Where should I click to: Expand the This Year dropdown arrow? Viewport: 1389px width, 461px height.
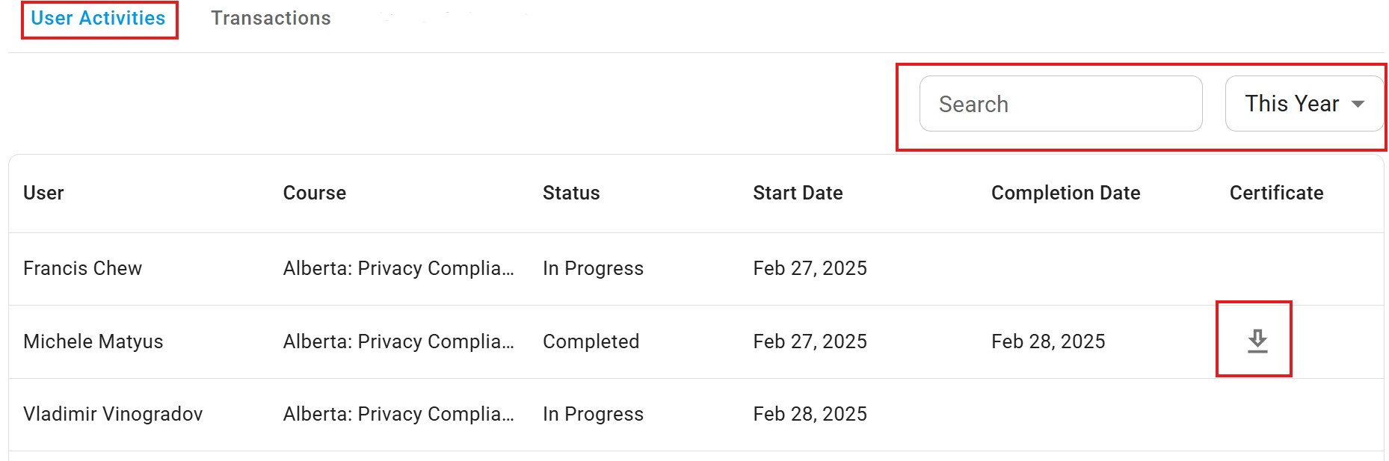pos(1358,104)
